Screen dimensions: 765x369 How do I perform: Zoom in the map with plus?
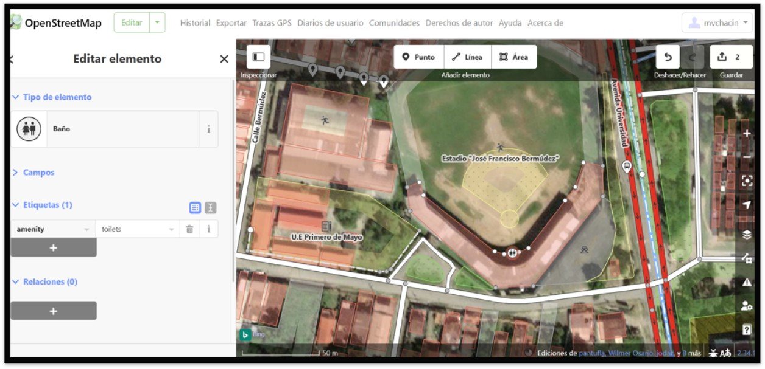point(747,134)
